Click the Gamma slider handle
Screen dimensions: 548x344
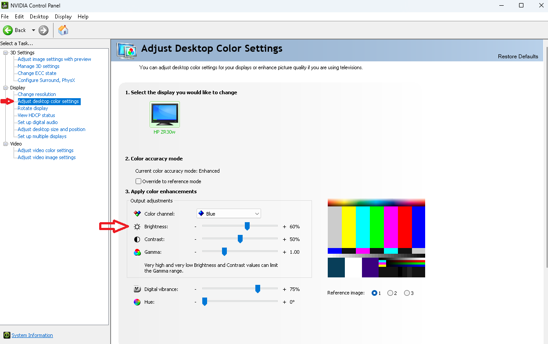point(224,252)
